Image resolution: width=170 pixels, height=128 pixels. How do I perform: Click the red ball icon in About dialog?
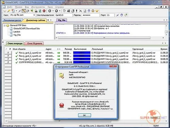click(62, 105)
